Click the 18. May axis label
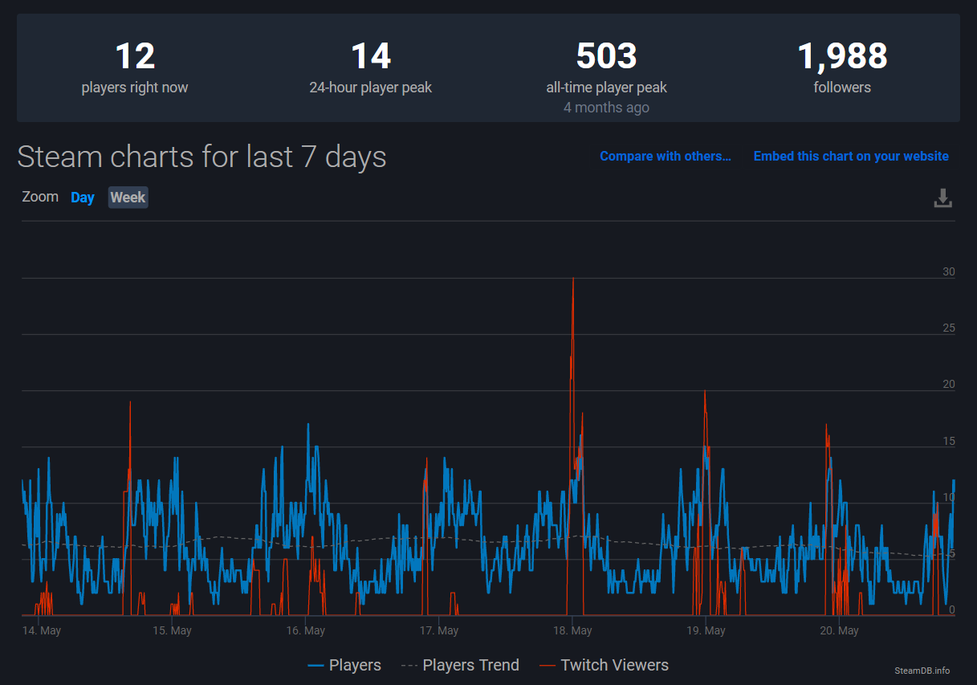977x685 pixels. pos(572,630)
